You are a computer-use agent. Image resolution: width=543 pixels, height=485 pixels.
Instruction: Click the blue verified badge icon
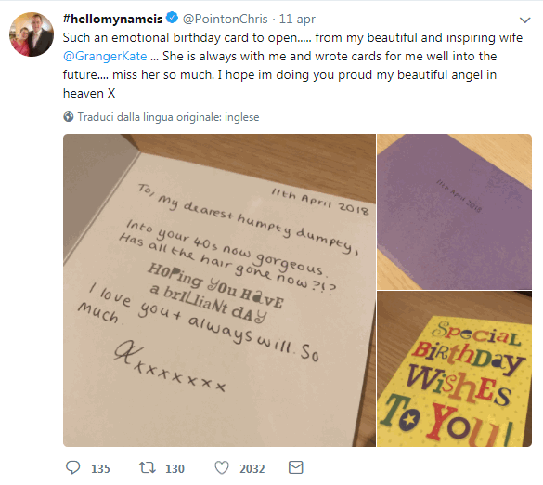click(172, 18)
